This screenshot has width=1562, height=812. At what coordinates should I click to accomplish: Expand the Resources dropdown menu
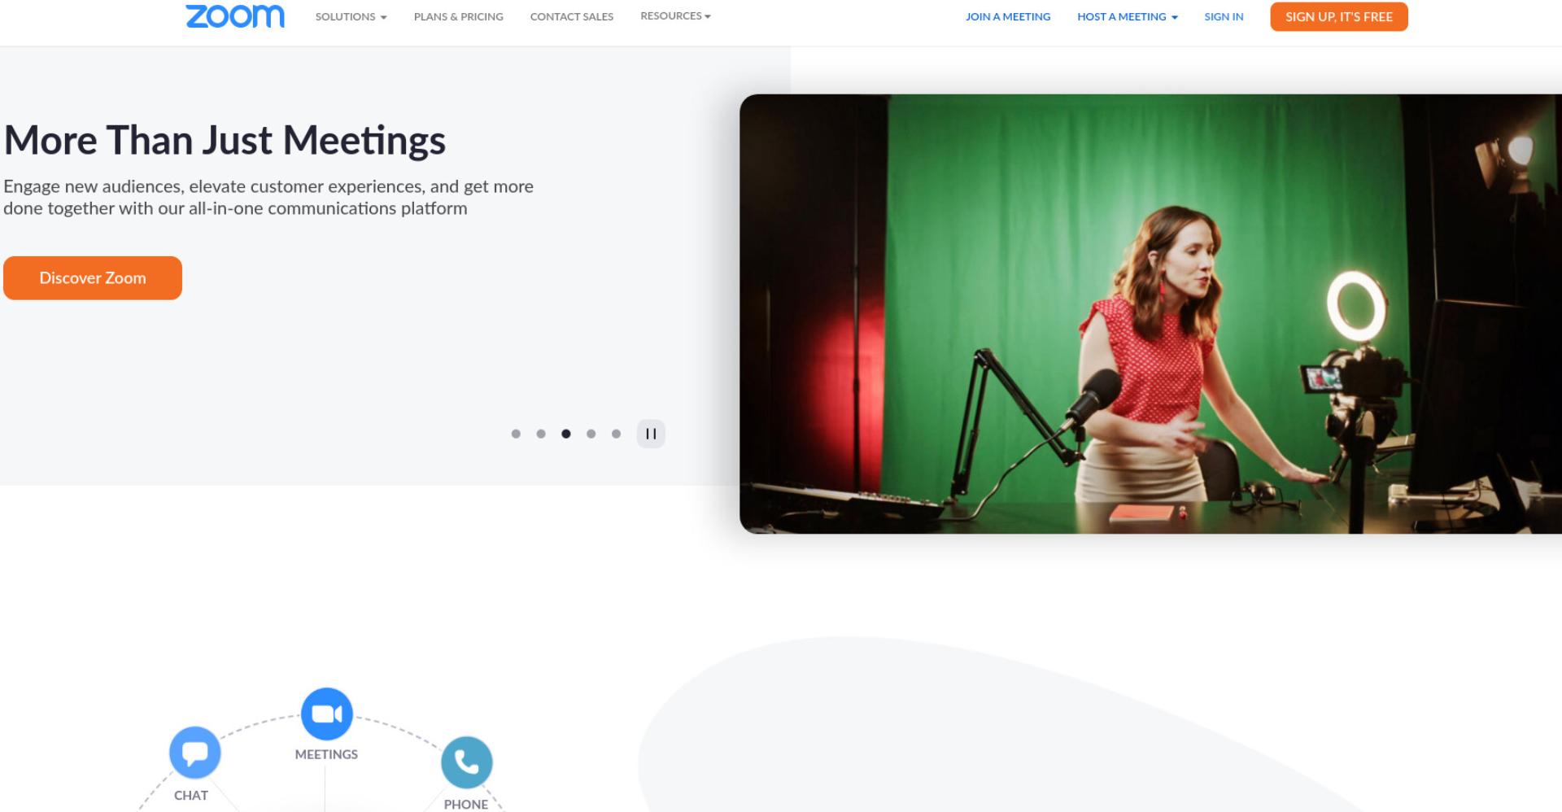point(675,15)
